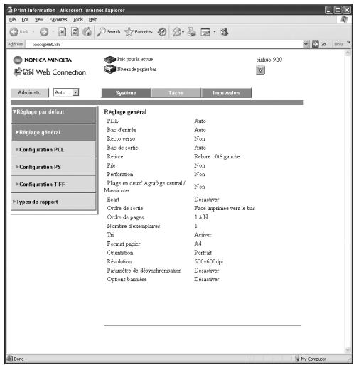Image resolution: width=354 pixels, height=365 pixels.
Task: Open the Back button history dropdown arrow
Action: point(33,31)
